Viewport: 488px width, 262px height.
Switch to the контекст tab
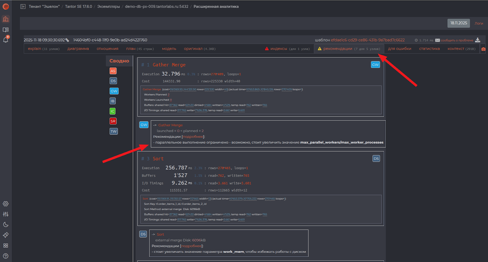[461, 49]
